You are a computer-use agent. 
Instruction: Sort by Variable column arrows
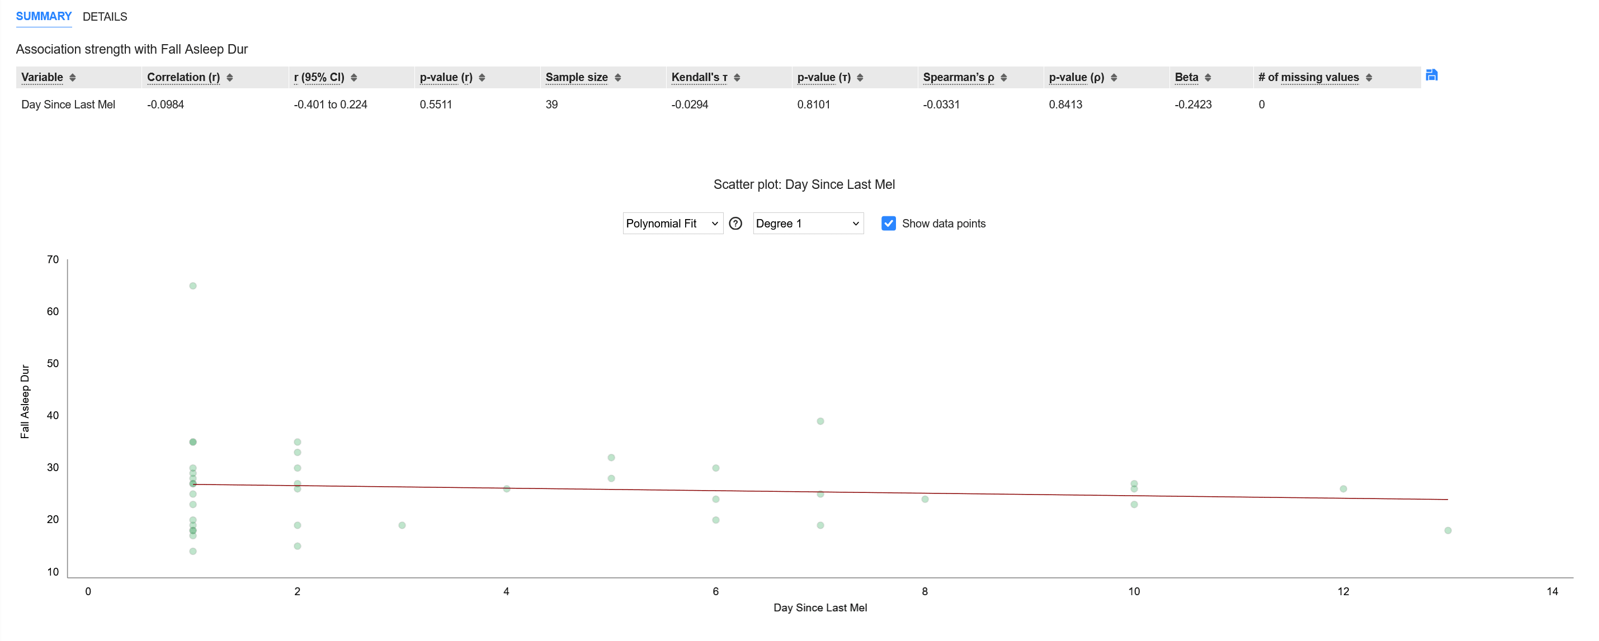point(73,78)
